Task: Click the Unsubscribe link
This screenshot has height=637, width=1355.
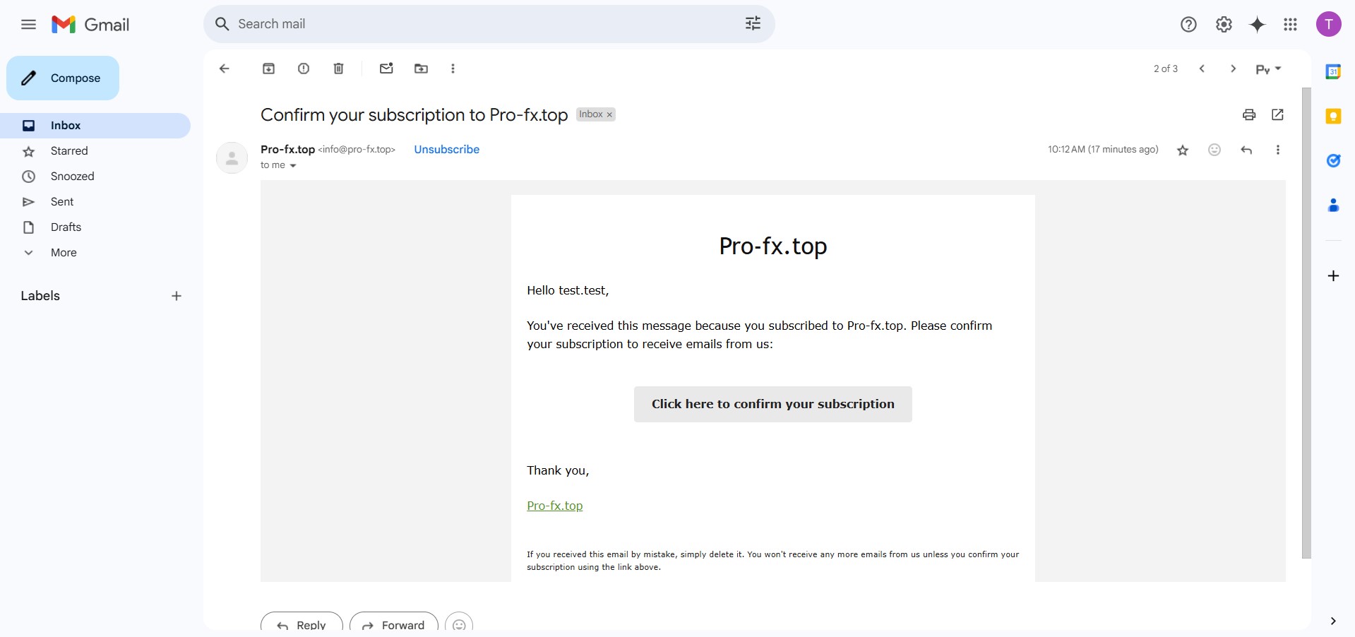Action: [446, 149]
